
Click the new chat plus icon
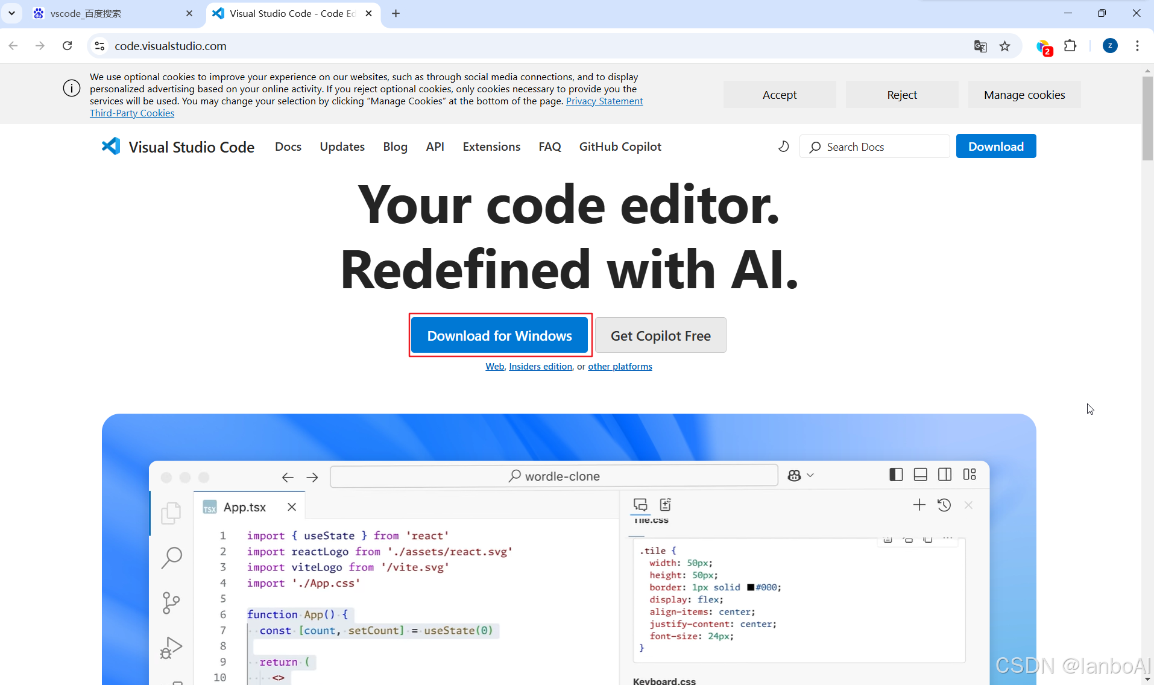[919, 505]
